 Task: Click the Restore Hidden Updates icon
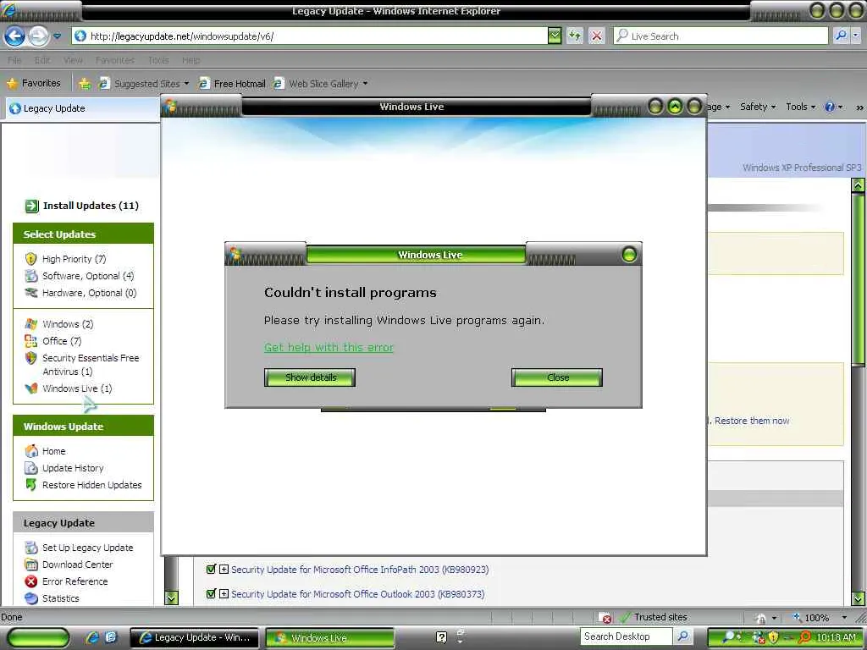pyautogui.click(x=31, y=485)
